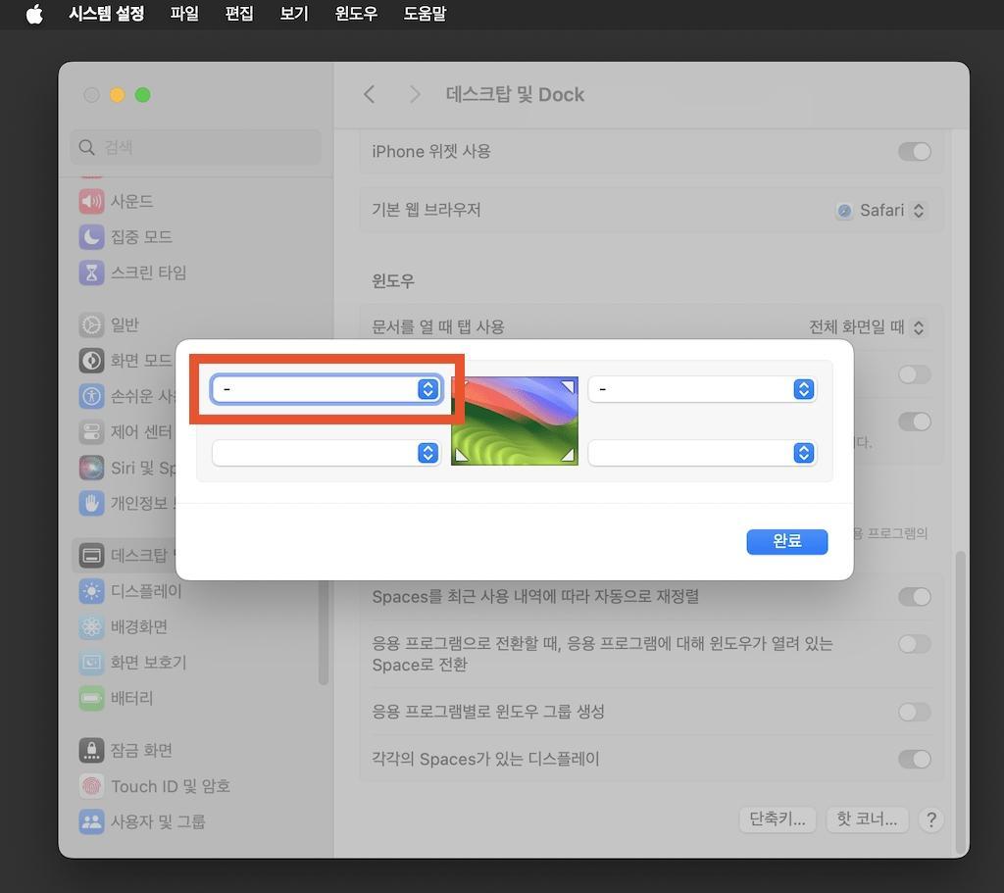
Task: Open the 시스템 설정 menu
Action: 106,14
